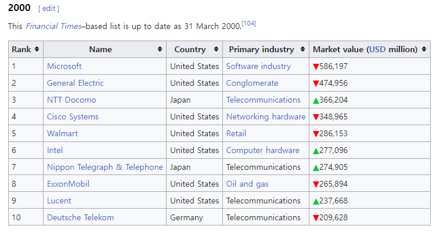440x233 pixels.
Task: Open the USD link in header
Action: [x=377, y=49]
